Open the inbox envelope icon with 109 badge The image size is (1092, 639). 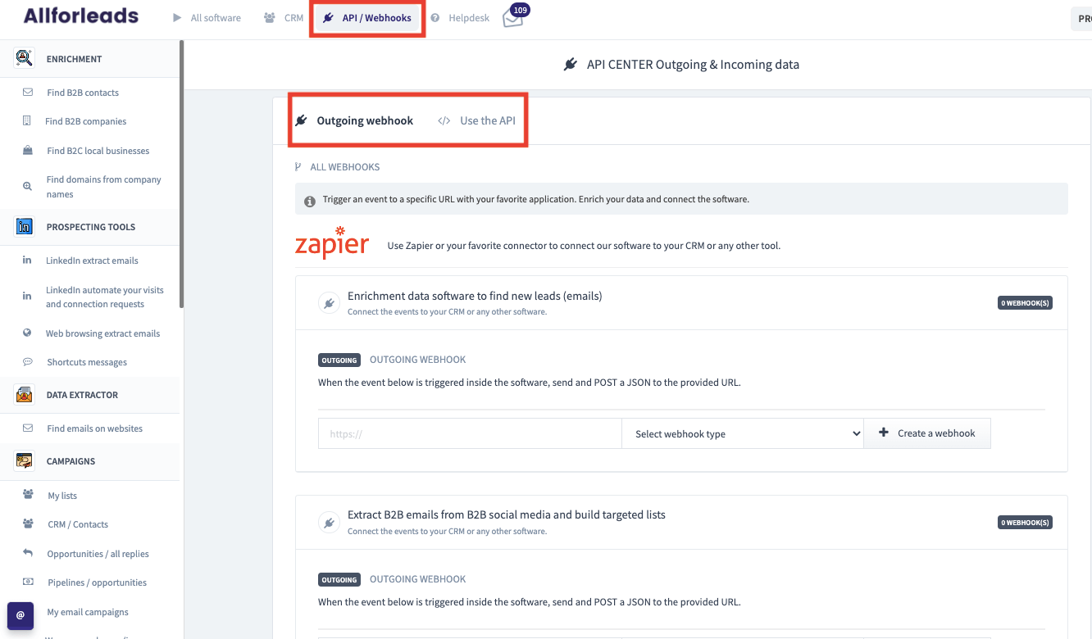coord(515,16)
